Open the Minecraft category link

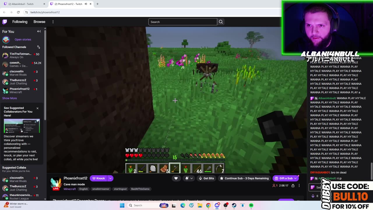click(70, 189)
